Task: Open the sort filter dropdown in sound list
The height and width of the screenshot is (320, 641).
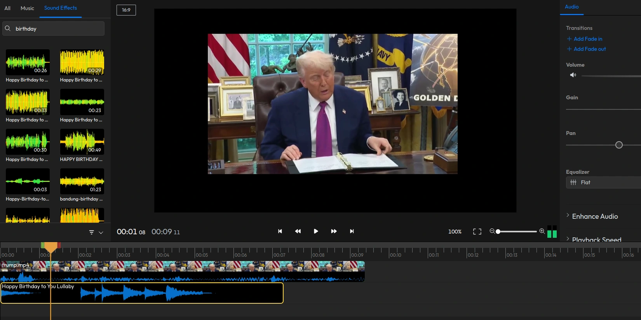Action: pos(96,232)
